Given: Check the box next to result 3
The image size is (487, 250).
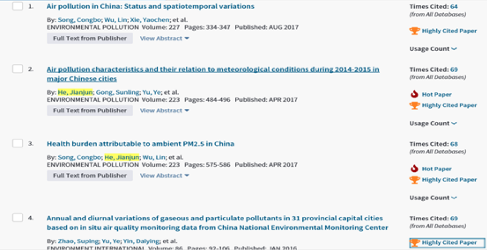Looking at the screenshot, I should (x=17, y=144).
